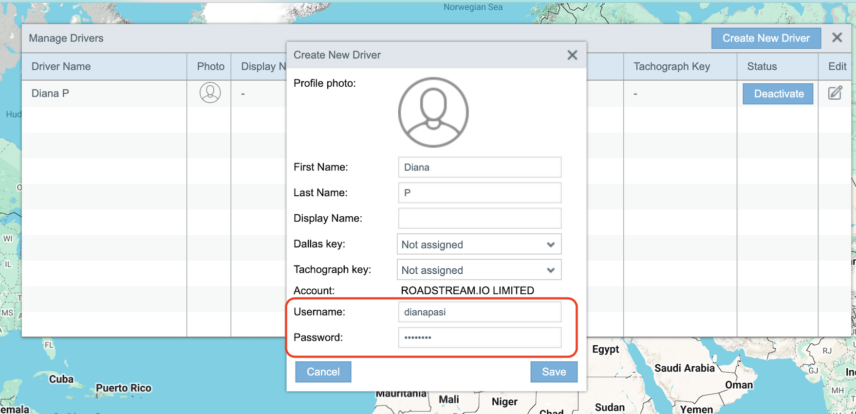Cancel the new driver form

[x=323, y=372]
